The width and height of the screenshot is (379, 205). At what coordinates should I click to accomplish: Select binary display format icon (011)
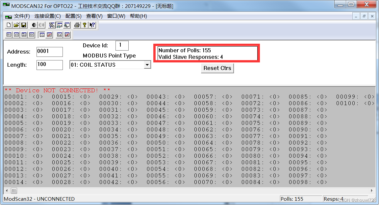(9, 35)
